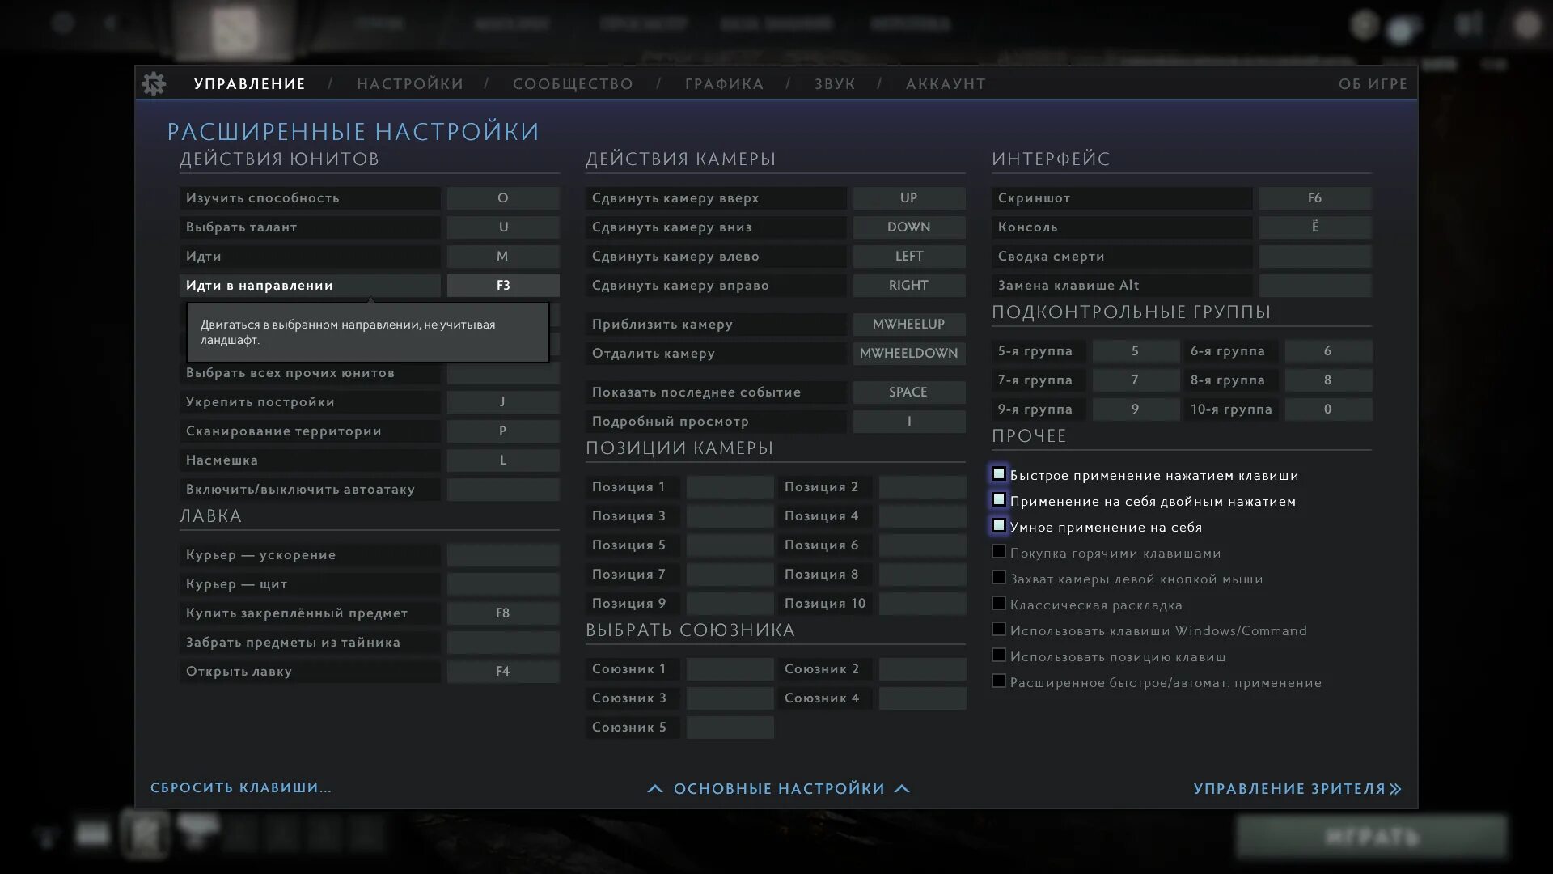1553x874 pixels.
Task: Click 9-я группа number input field
Action: click(1135, 409)
